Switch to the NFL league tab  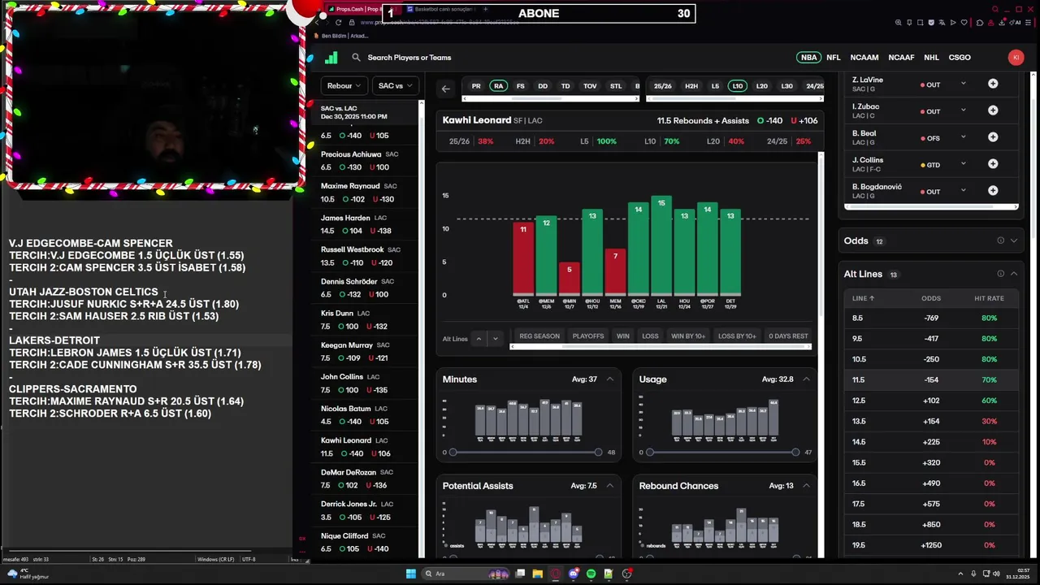tap(834, 58)
